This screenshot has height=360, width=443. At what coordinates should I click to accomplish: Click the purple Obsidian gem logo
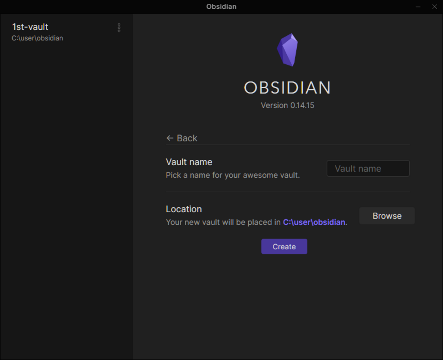pos(288,50)
